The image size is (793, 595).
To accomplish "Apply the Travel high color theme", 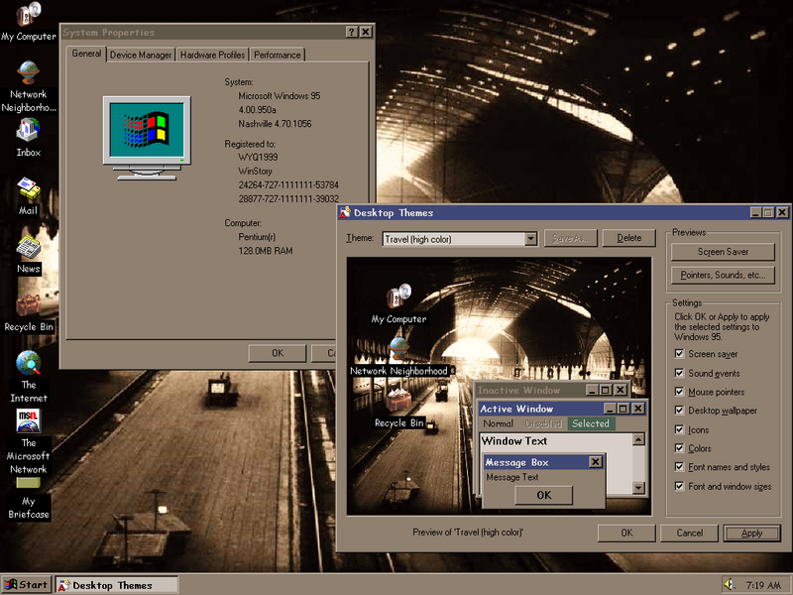I will (x=751, y=533).
